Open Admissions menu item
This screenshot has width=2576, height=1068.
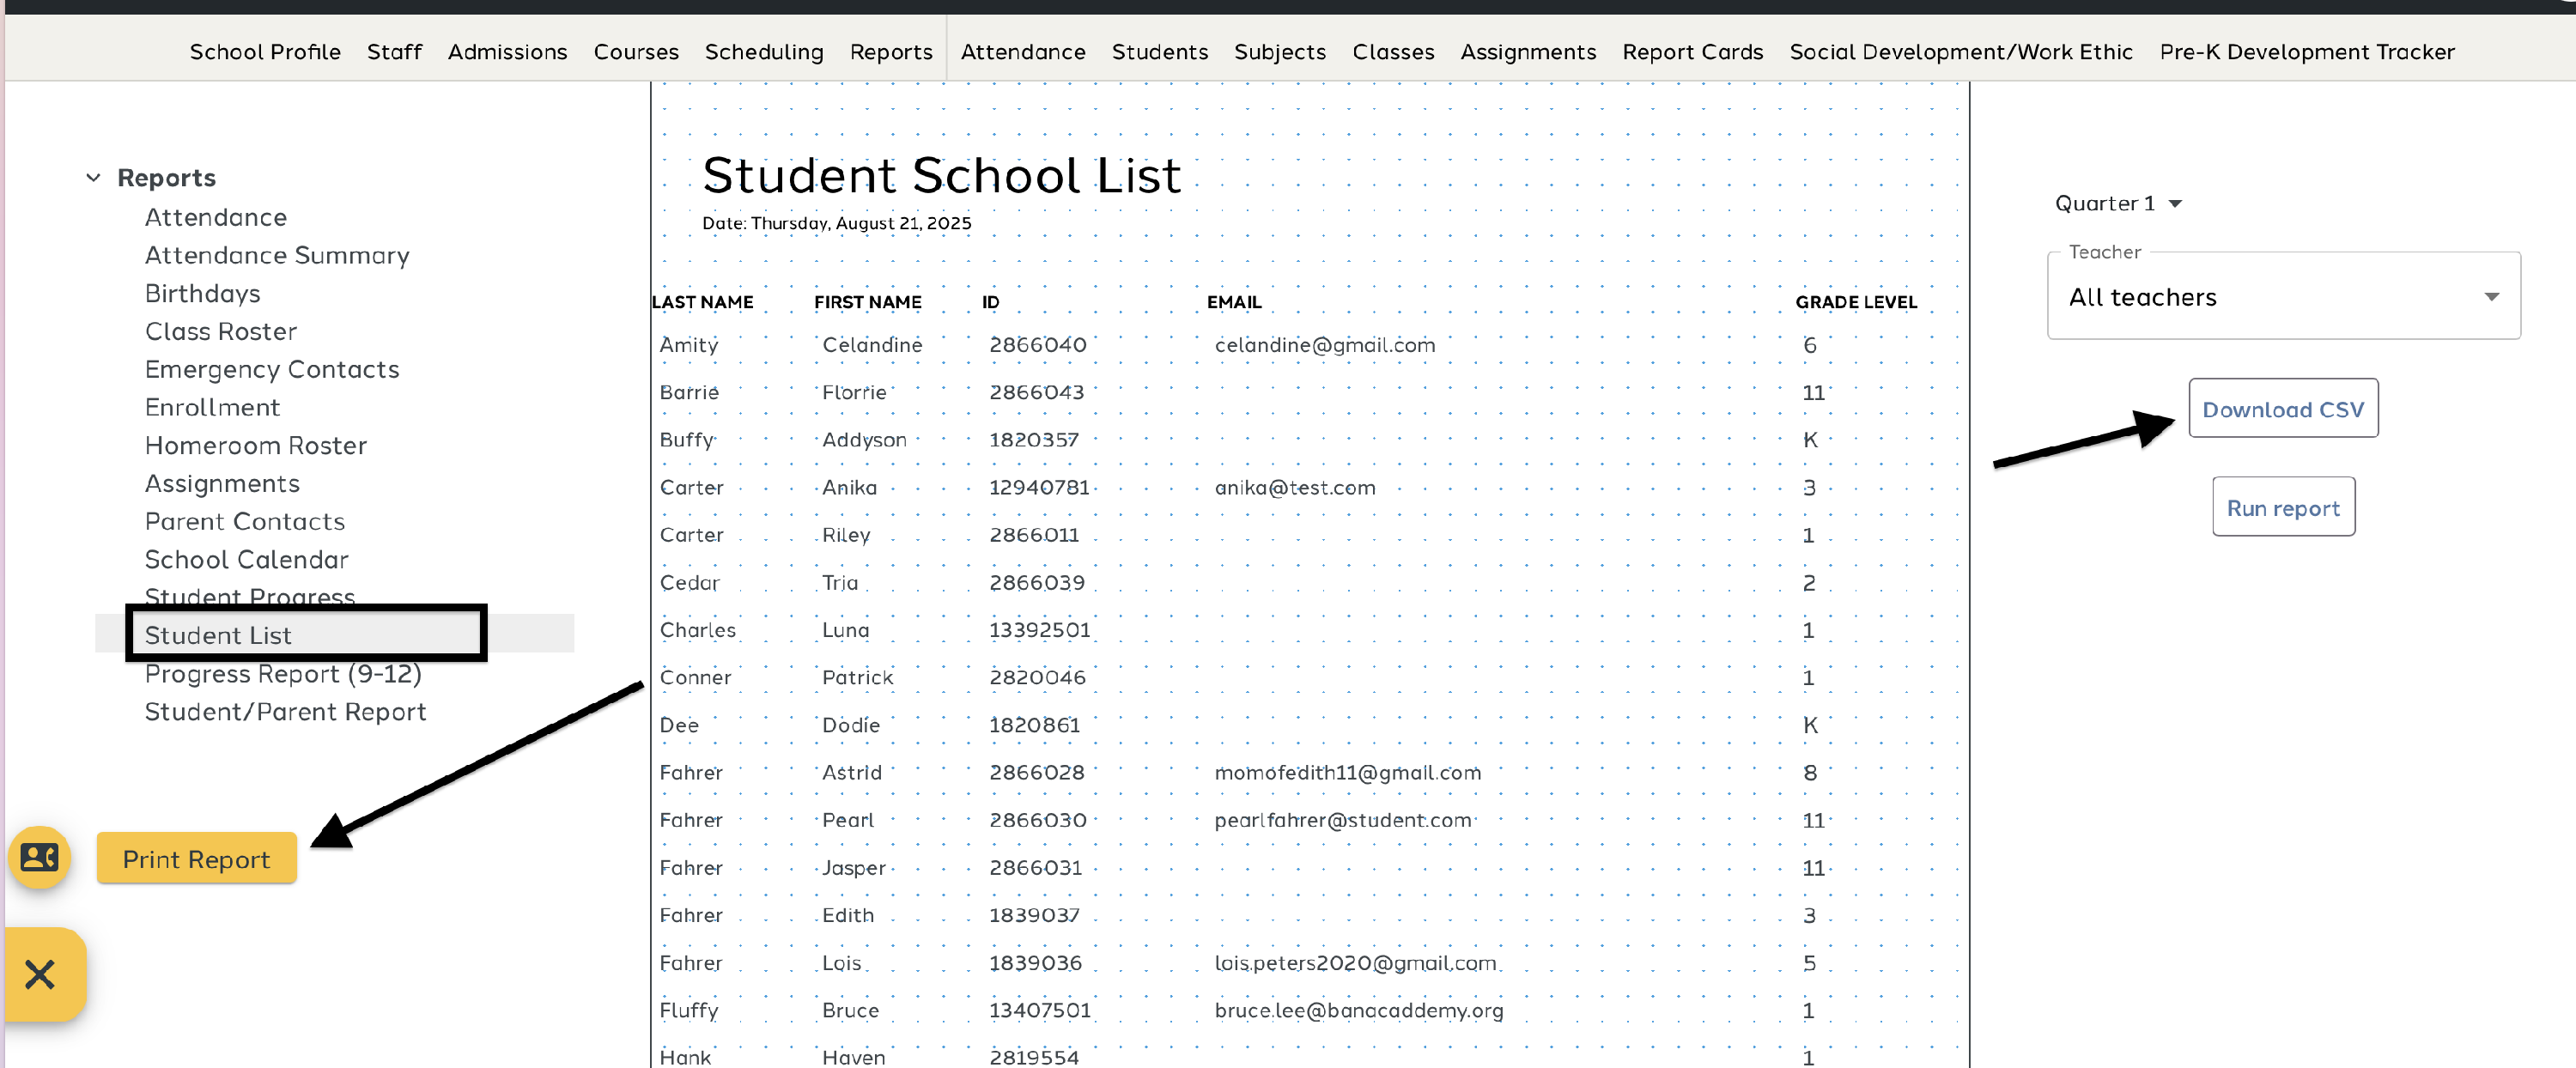507,51
